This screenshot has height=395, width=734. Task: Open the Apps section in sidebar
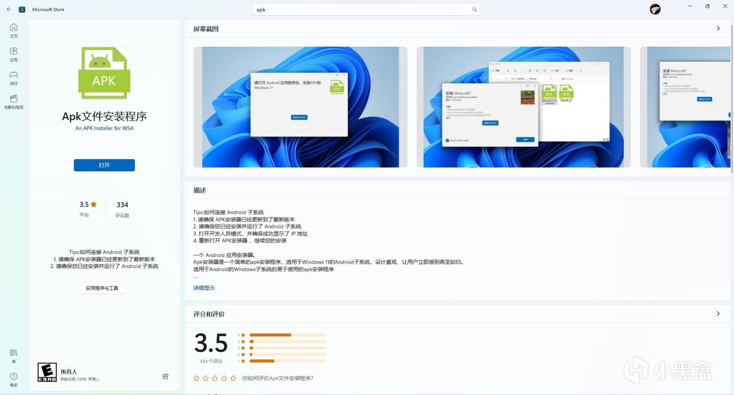click(x=14, y=54)
